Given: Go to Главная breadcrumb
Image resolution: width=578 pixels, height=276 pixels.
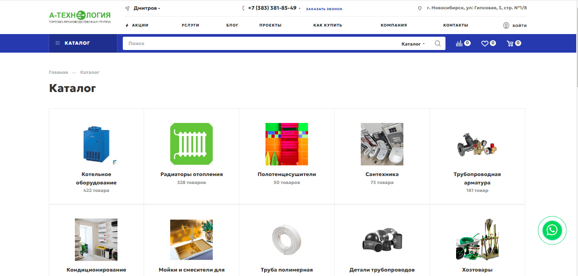Looking at the screenshot, I should point(59,72).
